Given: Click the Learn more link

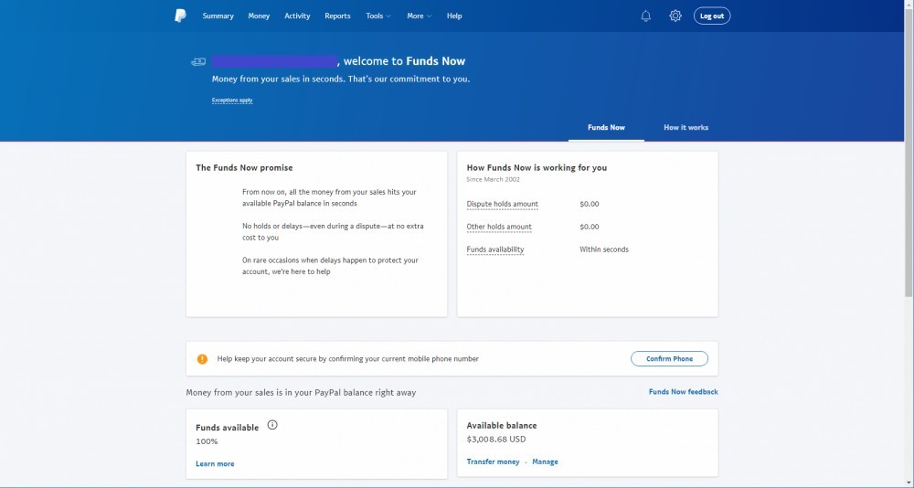Looking at the screenshot, I should [215, 464].
